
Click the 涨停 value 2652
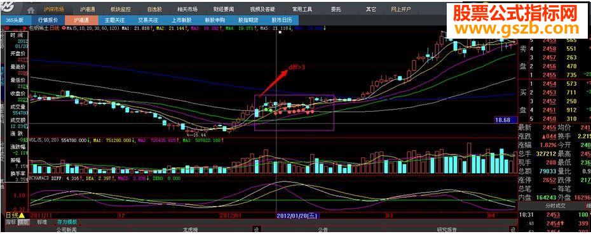coord(549,180)
